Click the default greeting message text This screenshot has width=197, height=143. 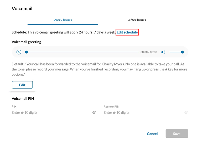coord(100,69)
